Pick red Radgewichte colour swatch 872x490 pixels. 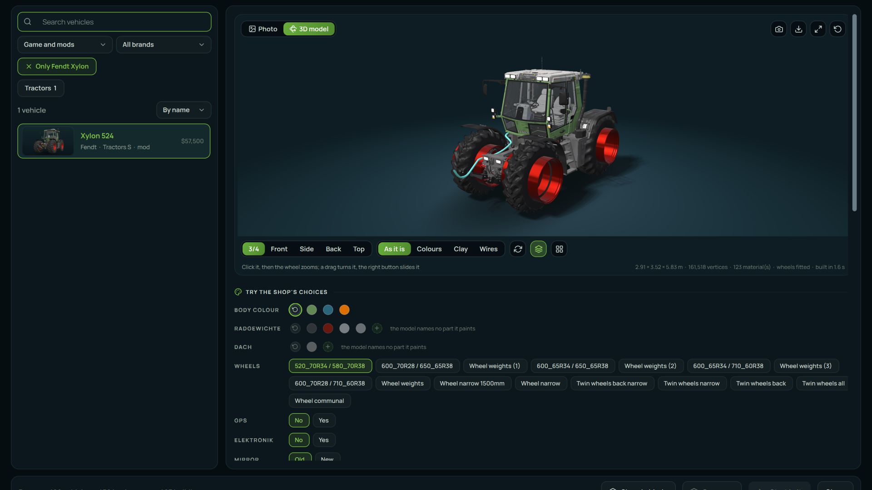(x=328, y=328)
